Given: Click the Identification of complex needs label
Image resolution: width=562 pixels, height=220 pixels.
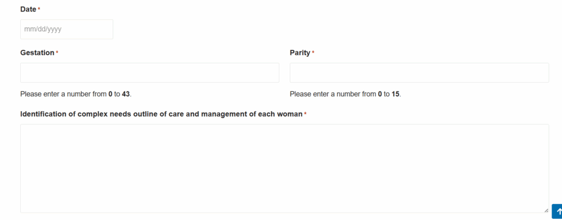Looking at the screenshot, I should [x=161, y=114].
